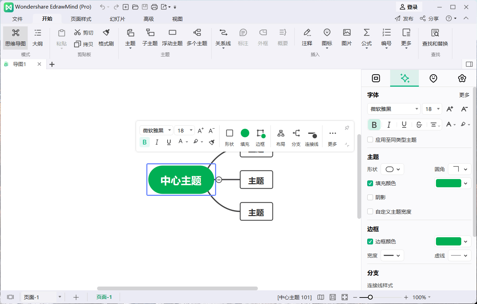Switch to Outline (大纲) mode
Screen dimensions: 477x304
pos(38,37)
